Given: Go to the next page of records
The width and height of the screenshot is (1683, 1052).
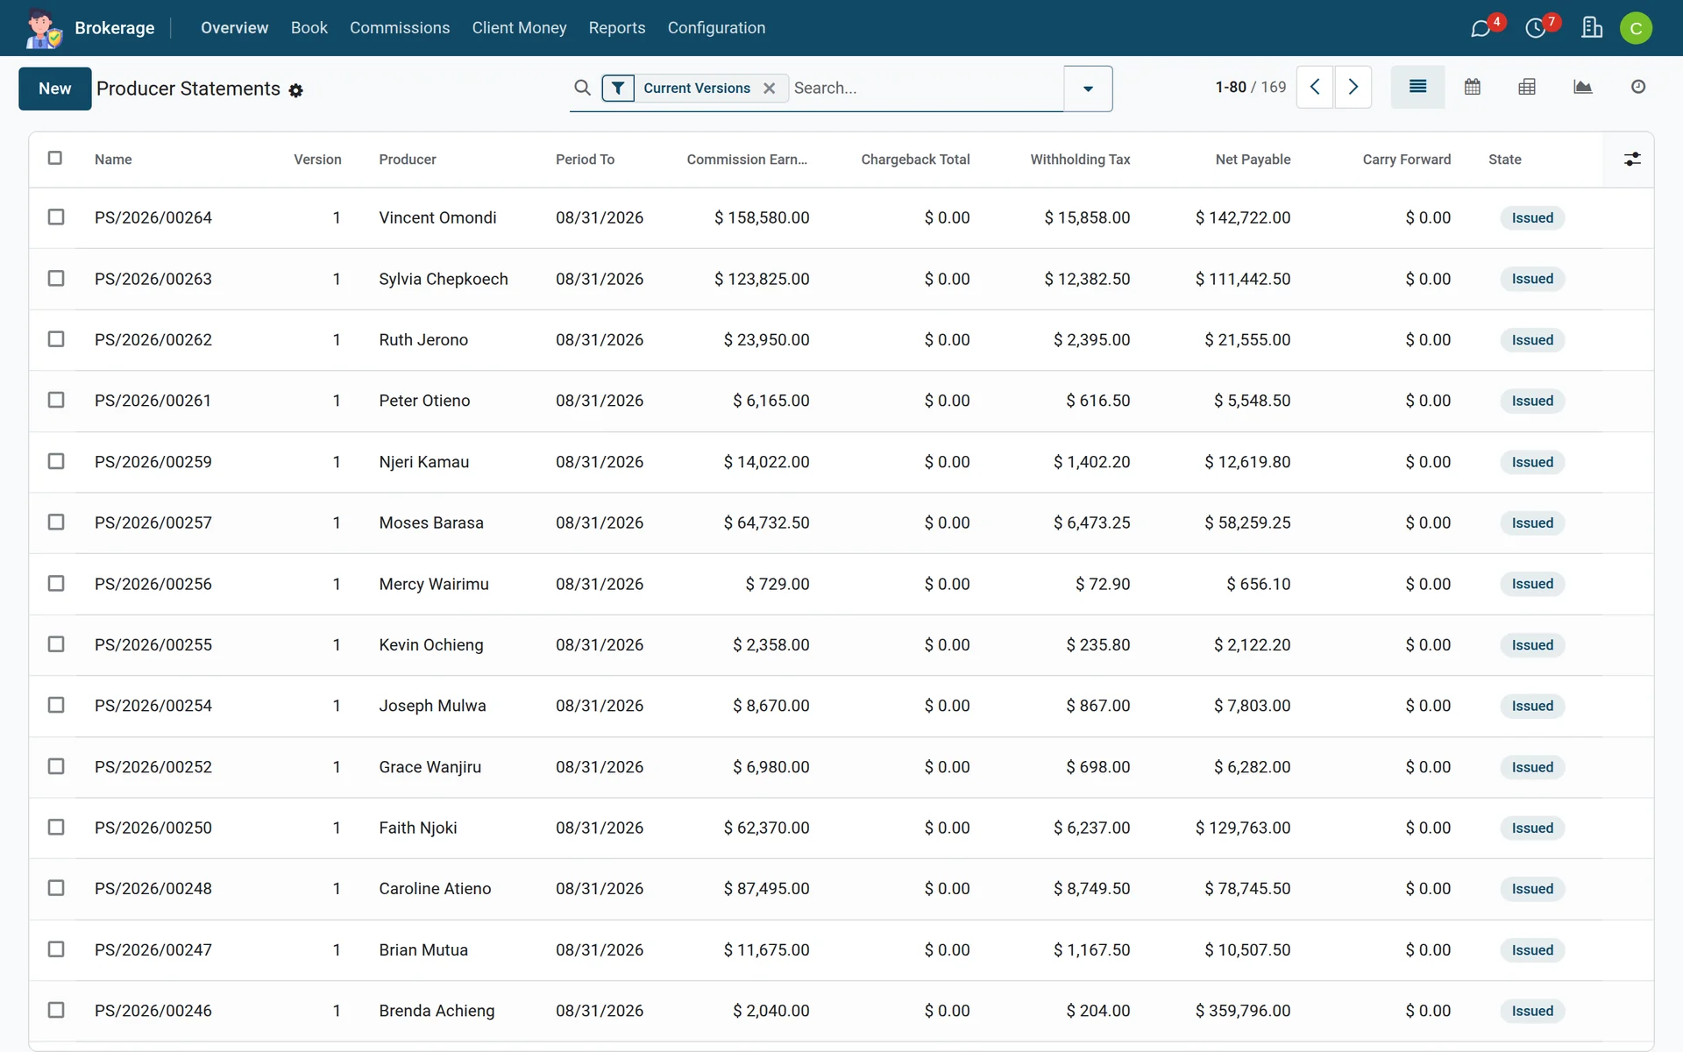Looking at the screenshot, I should 1353,87.
